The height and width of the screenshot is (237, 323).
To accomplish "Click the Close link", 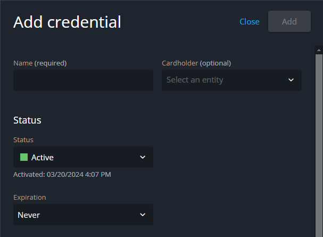I will pos(249,22).
